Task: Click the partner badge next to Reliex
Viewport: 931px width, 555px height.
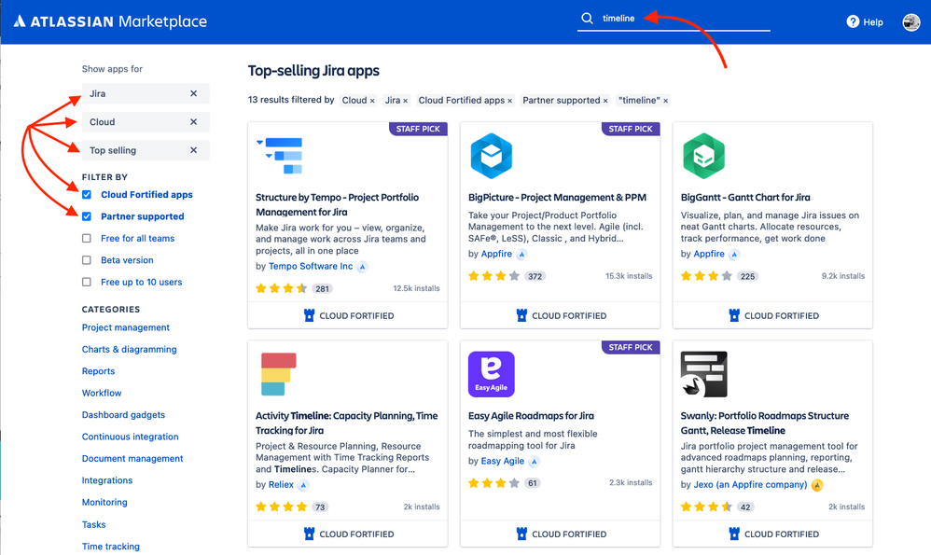Action: [x=303, y=485]
